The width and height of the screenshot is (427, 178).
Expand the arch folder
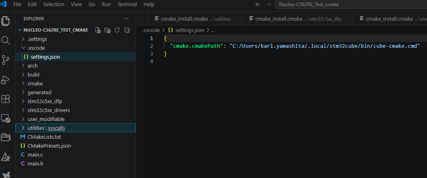click(x=76, y=66)
